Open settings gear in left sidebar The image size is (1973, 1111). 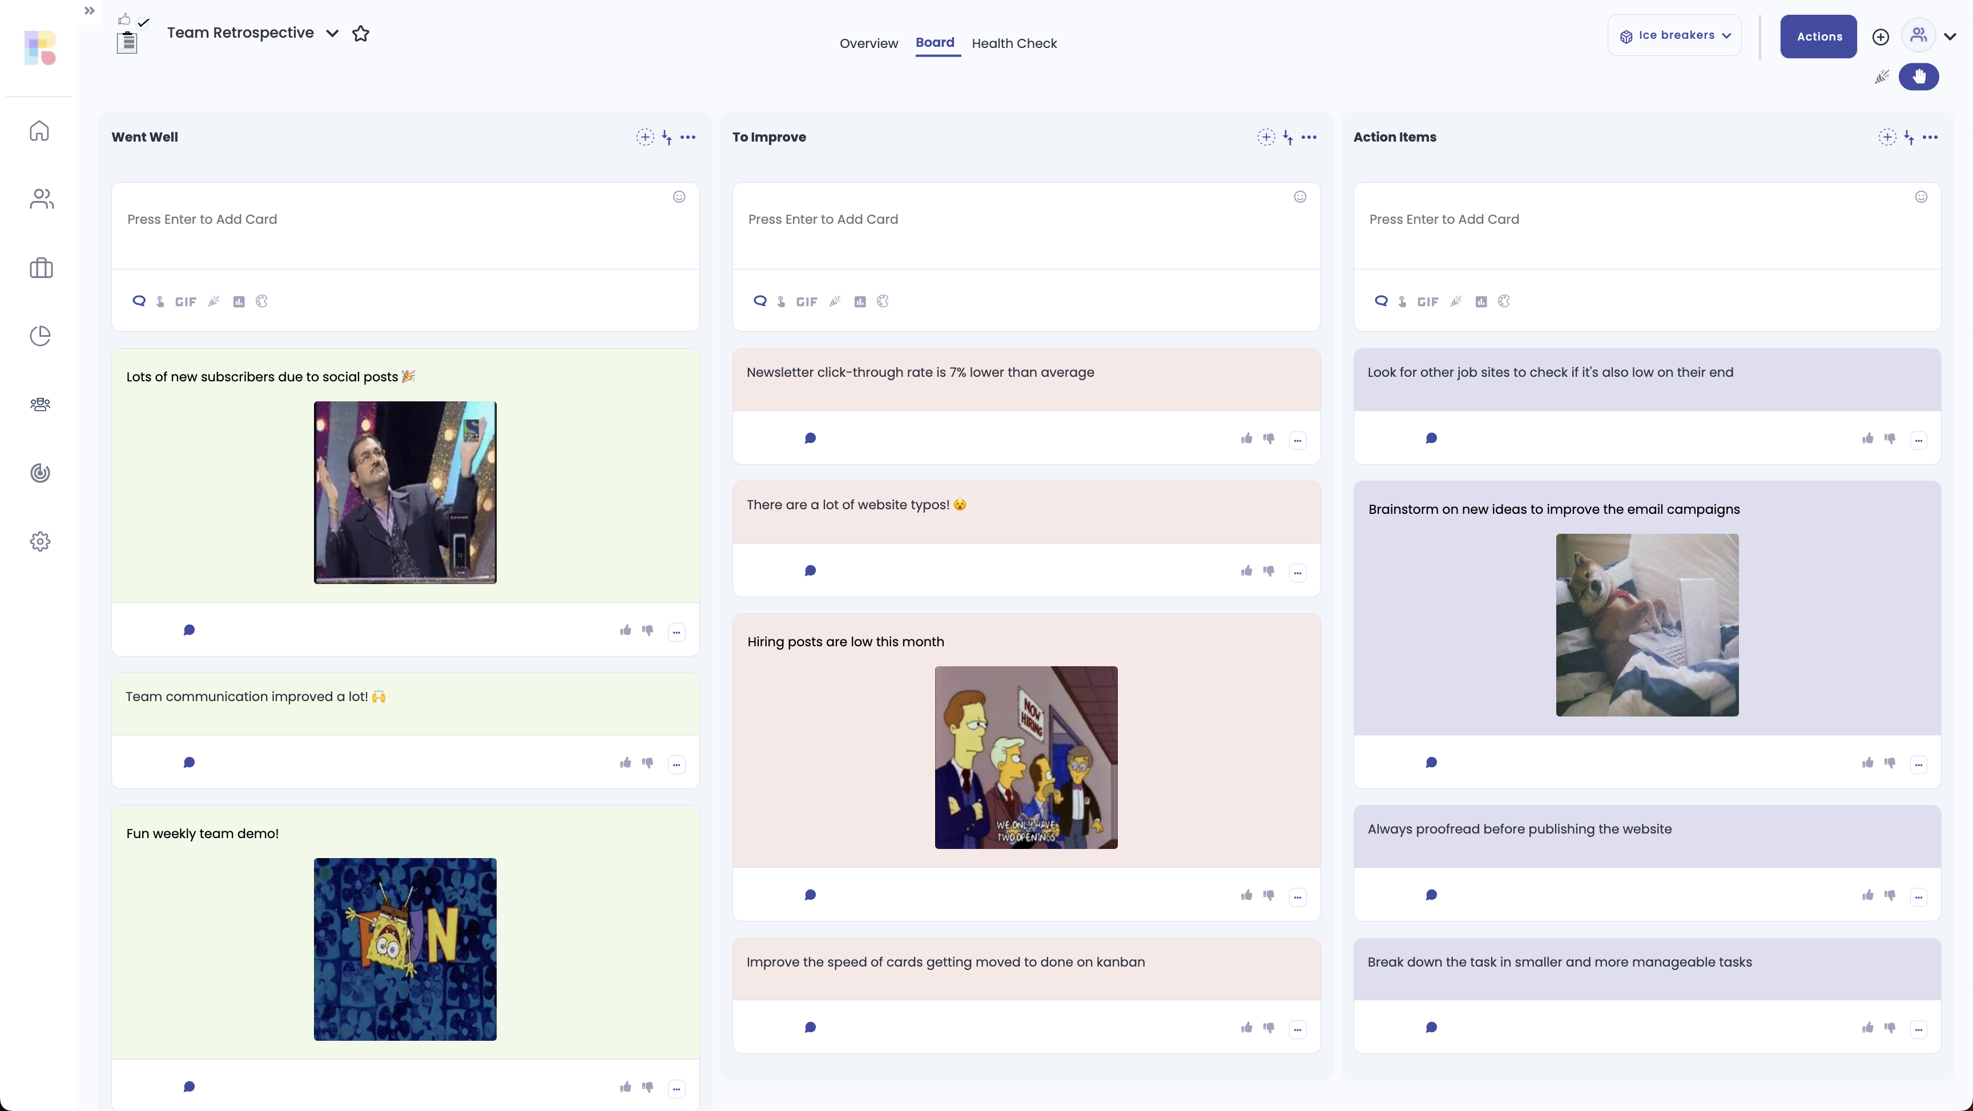(x=40, y=542)
